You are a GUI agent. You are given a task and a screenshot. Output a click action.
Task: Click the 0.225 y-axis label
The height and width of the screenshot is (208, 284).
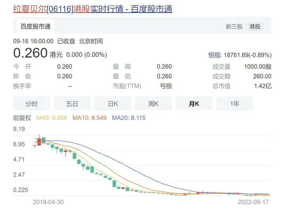click(x=21, y=190)
